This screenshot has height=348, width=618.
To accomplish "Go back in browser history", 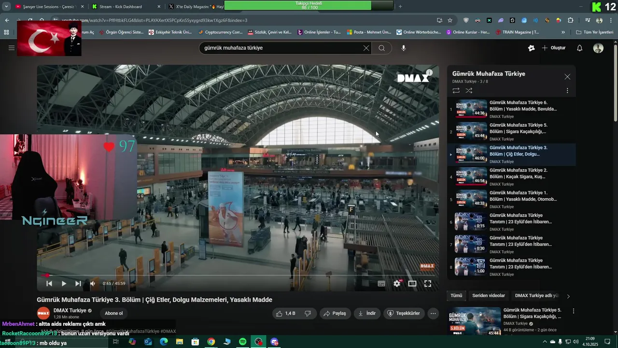I will click(7, 20).
